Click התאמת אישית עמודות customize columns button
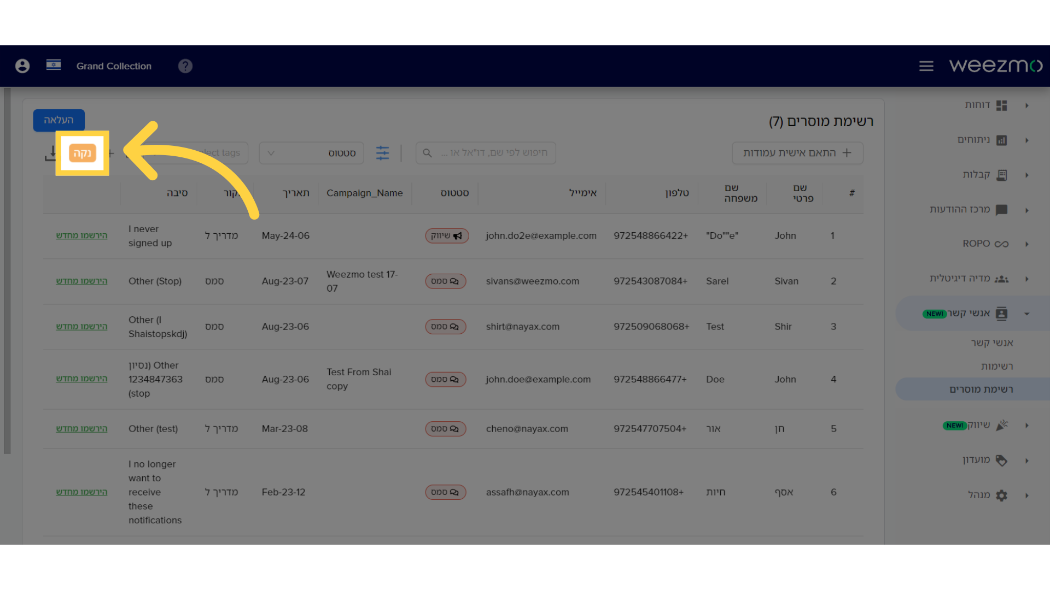The height and width of the screenshot is (590, 1050). pyautogui.click(x=797, y=153)
